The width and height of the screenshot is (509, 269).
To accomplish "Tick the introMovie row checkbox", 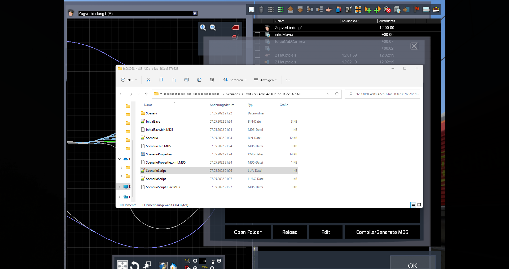I will pos(257,35).
